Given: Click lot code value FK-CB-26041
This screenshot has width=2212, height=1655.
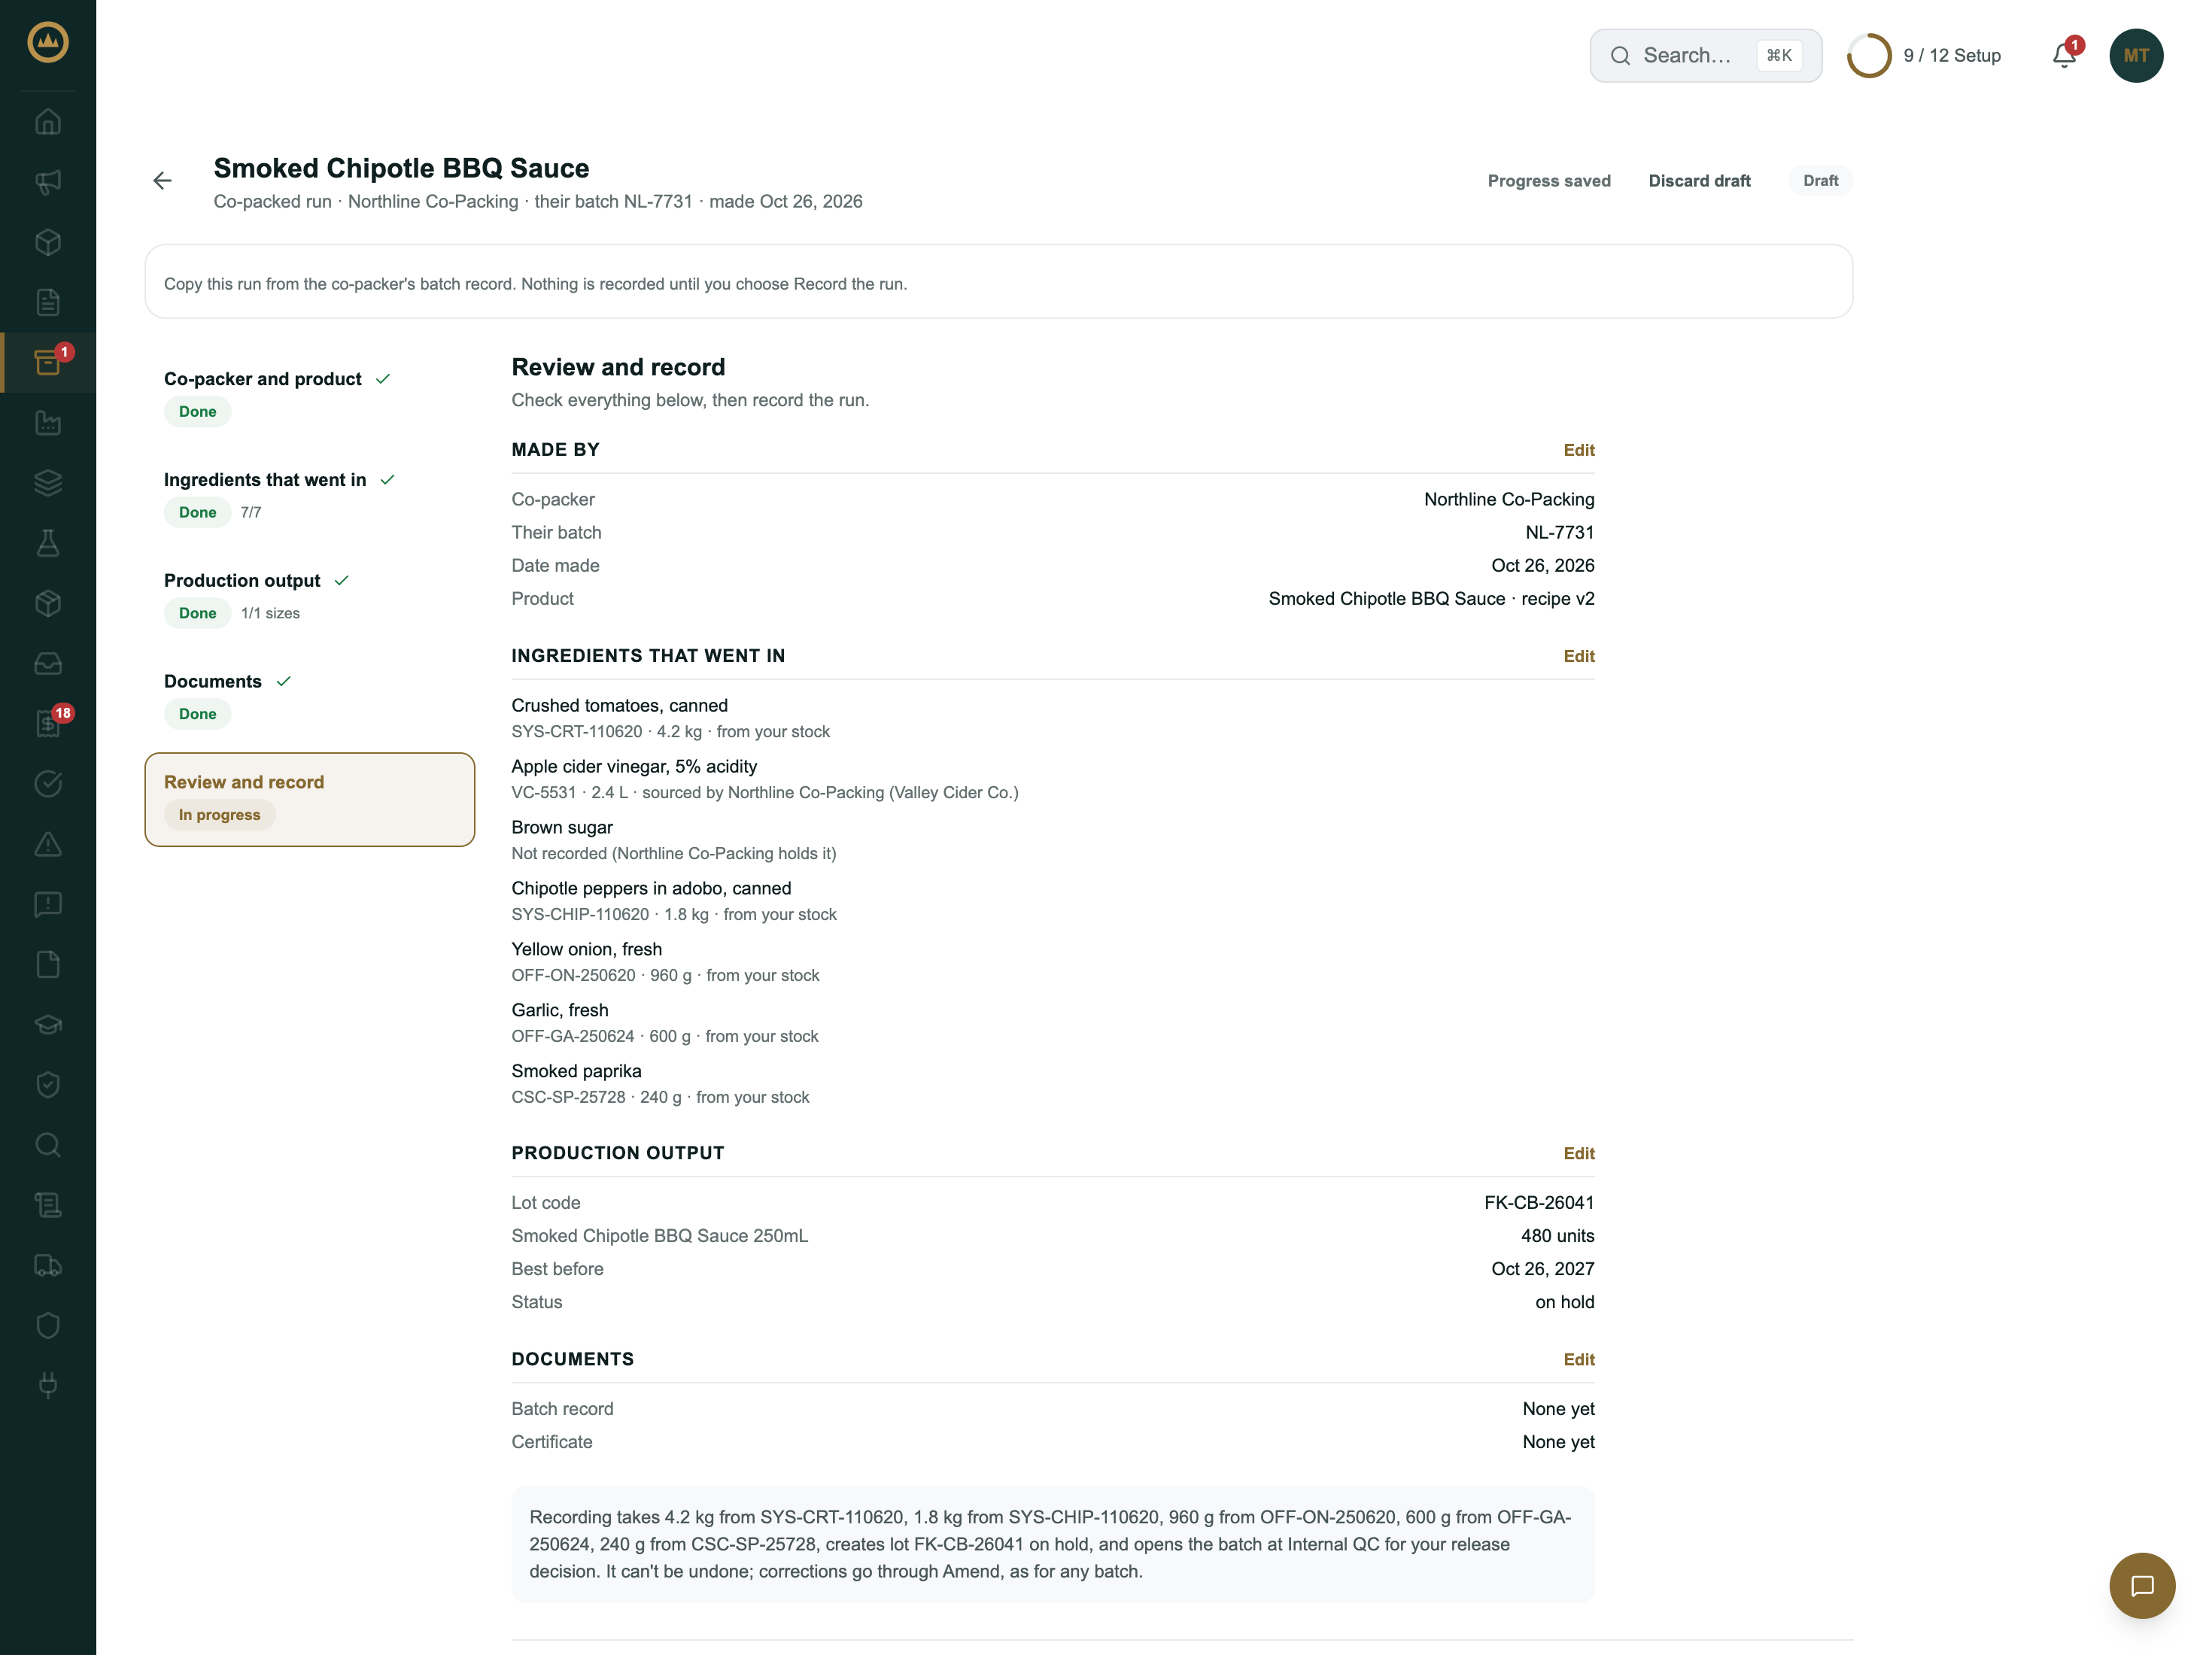Looking at the screenshot, I should click(x=1538, y=1202).
